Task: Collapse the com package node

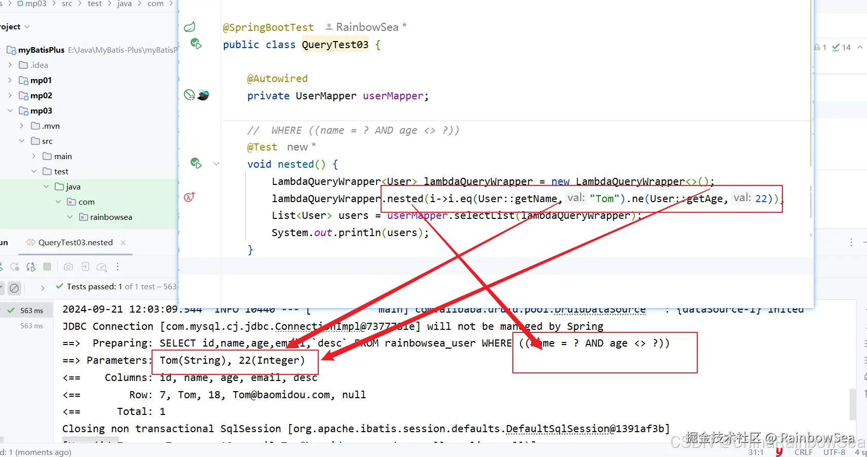Action: coord(58,202)
